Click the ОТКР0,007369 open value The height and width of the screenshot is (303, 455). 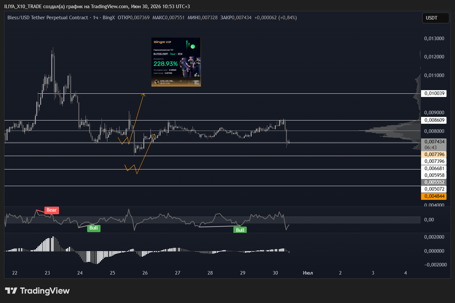point(133,18)
